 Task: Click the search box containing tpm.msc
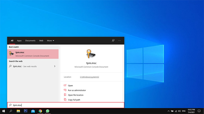coord(66,105)
